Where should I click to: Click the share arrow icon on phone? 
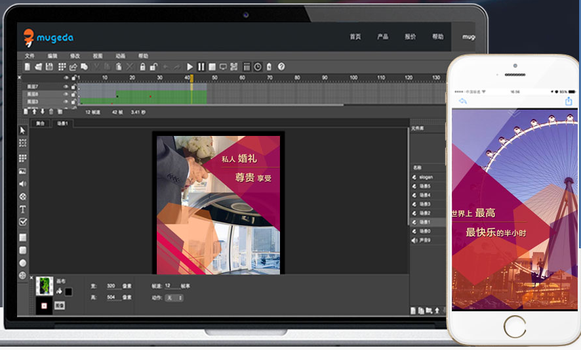pyautogui.click(x=569, y=101)
